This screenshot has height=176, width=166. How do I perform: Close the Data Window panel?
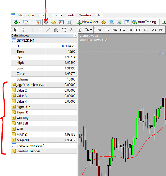(x=75, y=35)
